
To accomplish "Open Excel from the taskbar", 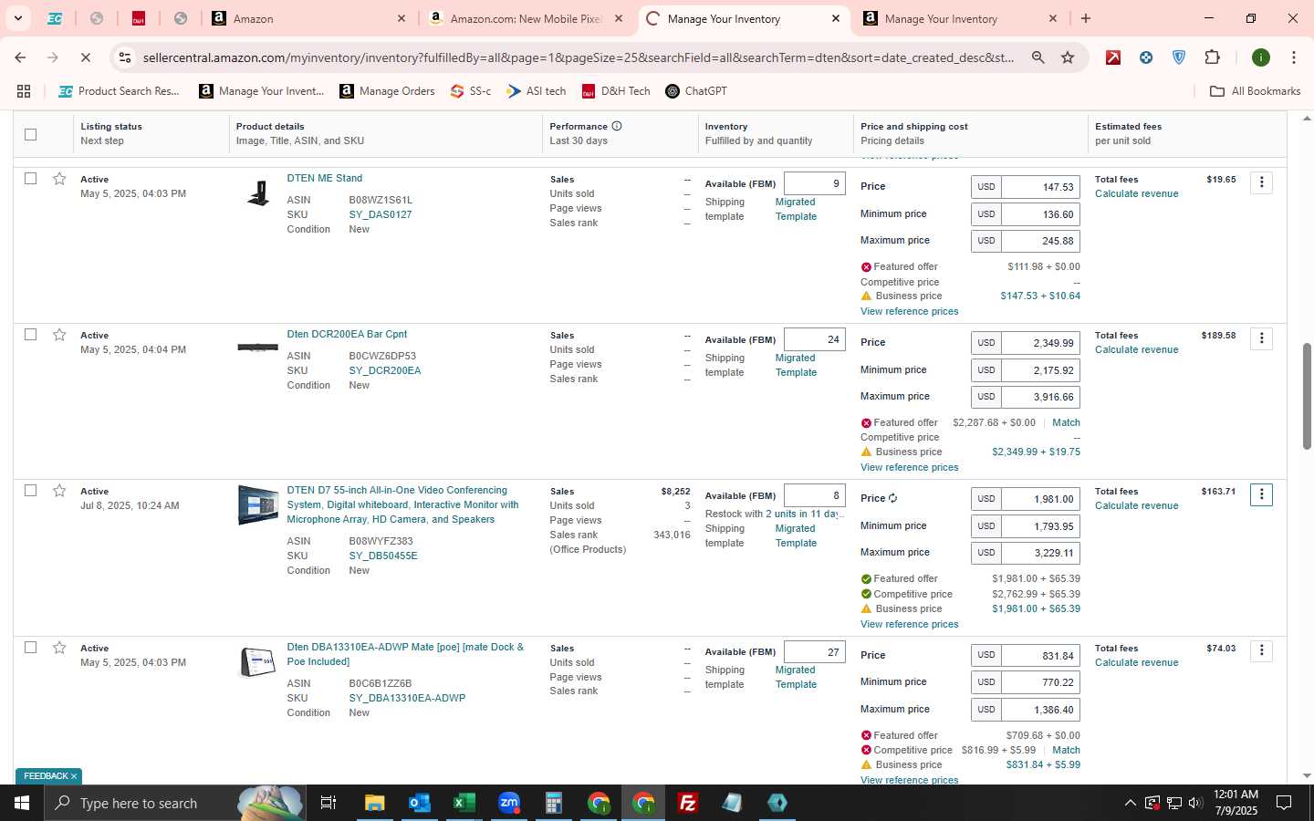I will click(x=464, y=803).
